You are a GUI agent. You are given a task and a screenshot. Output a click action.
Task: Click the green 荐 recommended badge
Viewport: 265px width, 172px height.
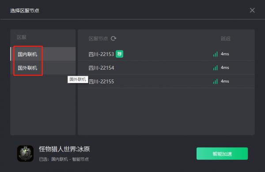tap(120, 54)
